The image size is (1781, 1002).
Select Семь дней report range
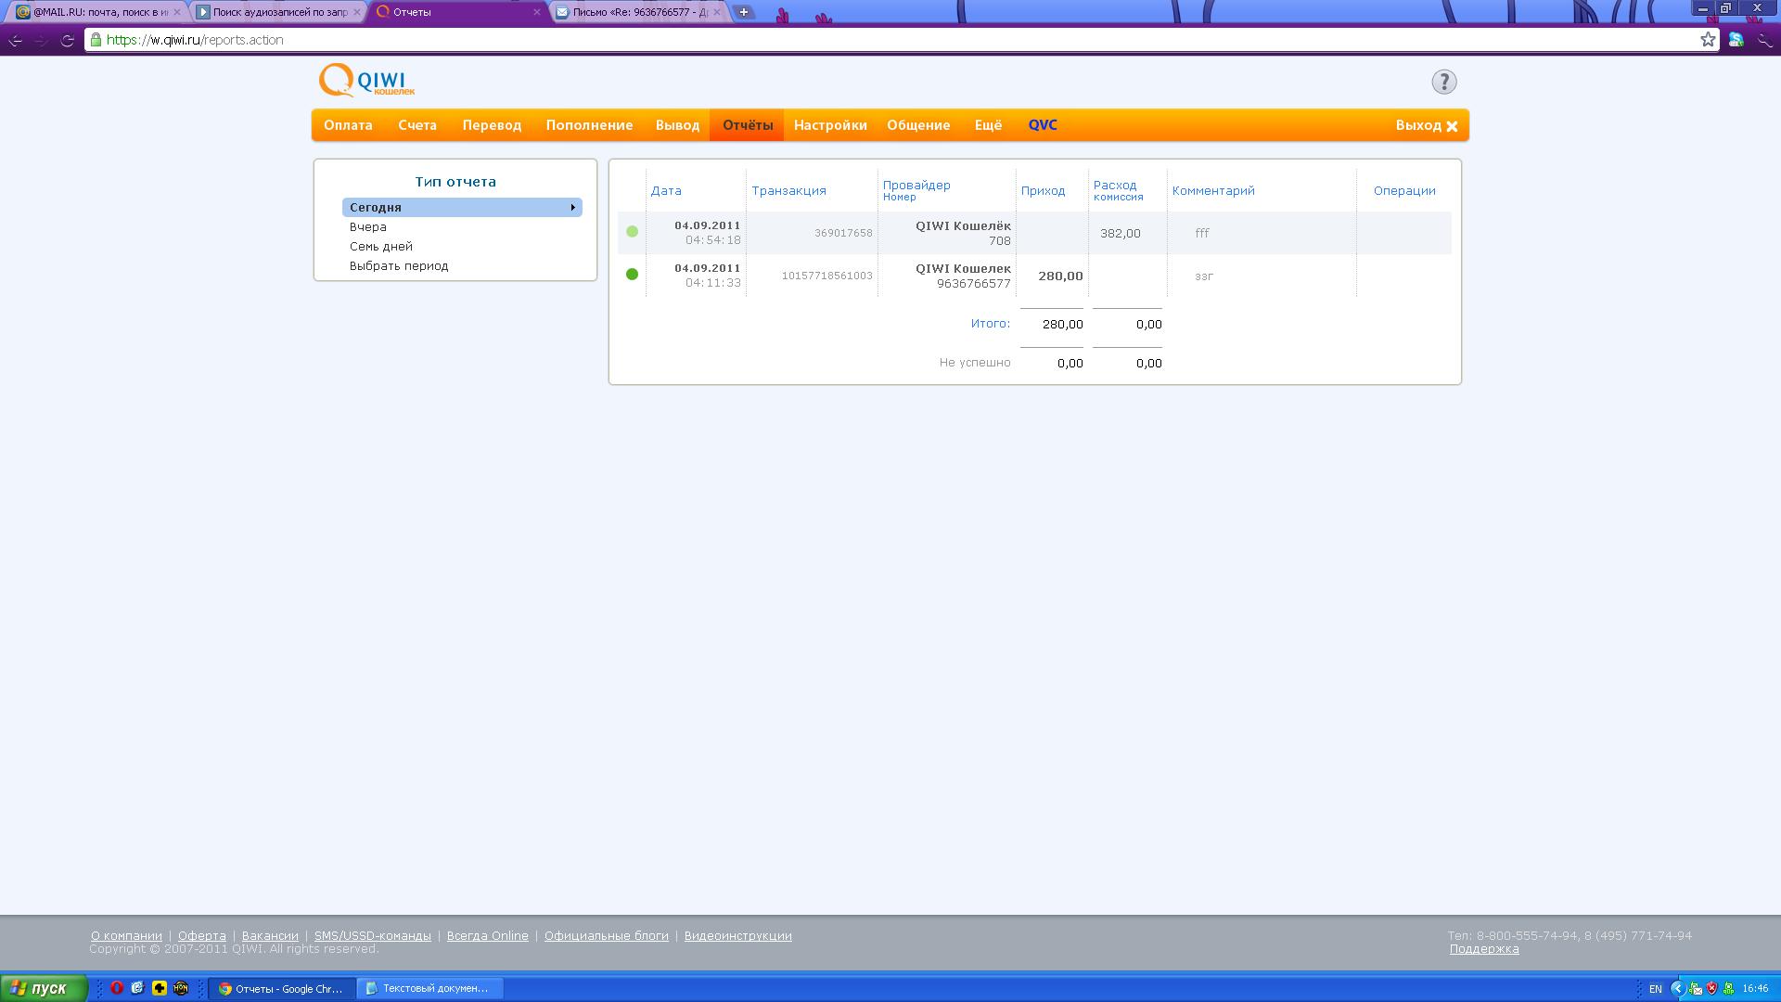[381, 246]
